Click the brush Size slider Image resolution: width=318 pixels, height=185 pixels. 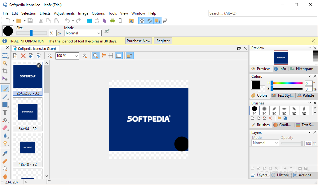click(x=31, y=33)
